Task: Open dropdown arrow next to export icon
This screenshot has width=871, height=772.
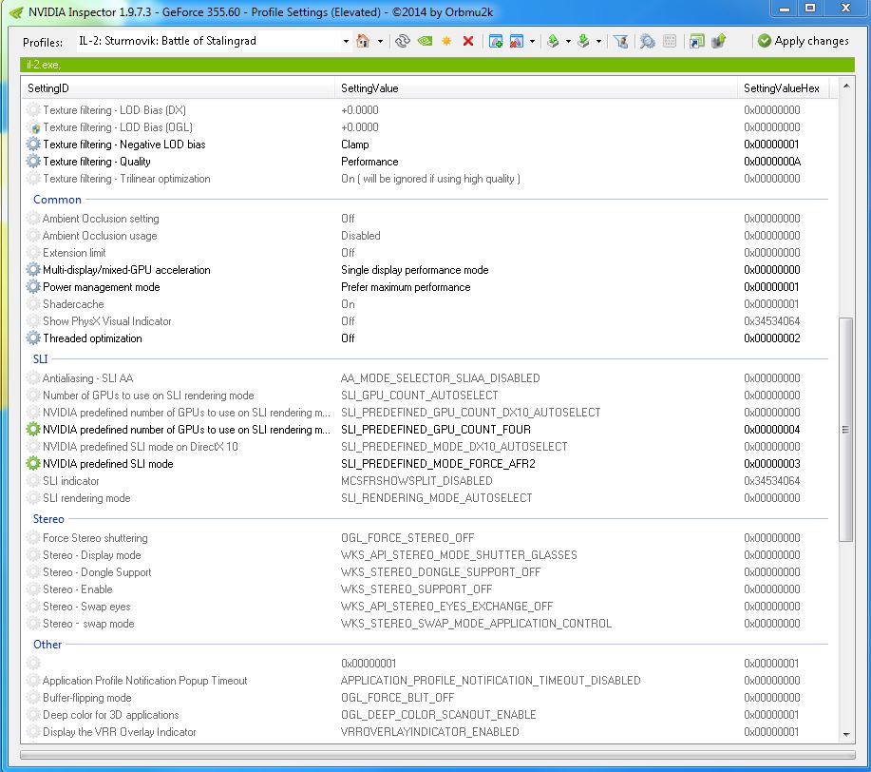Action: 568,41
